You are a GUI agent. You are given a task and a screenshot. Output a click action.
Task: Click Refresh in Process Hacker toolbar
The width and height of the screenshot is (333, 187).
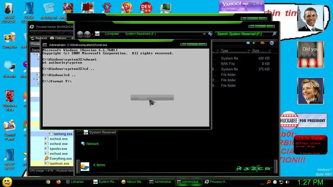(x=39, y=38)
